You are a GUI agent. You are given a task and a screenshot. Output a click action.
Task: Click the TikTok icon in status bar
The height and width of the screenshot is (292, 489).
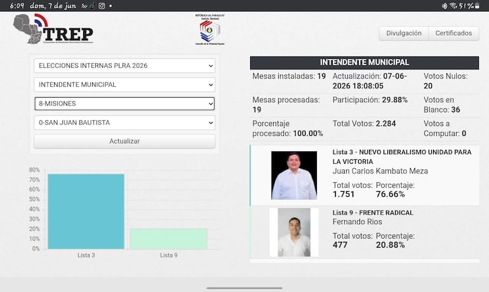point(93,6)
